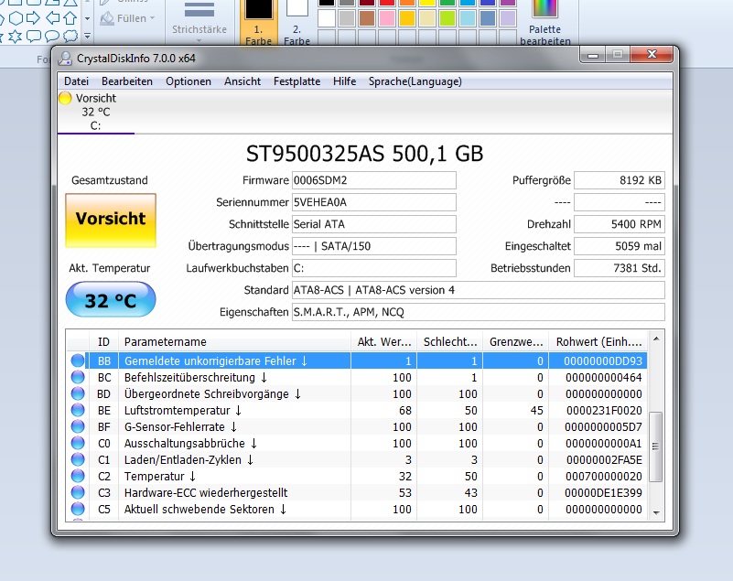Select the hexagon shape in Paint
Viewport: 733px width, 581px height.
[16, 18]
